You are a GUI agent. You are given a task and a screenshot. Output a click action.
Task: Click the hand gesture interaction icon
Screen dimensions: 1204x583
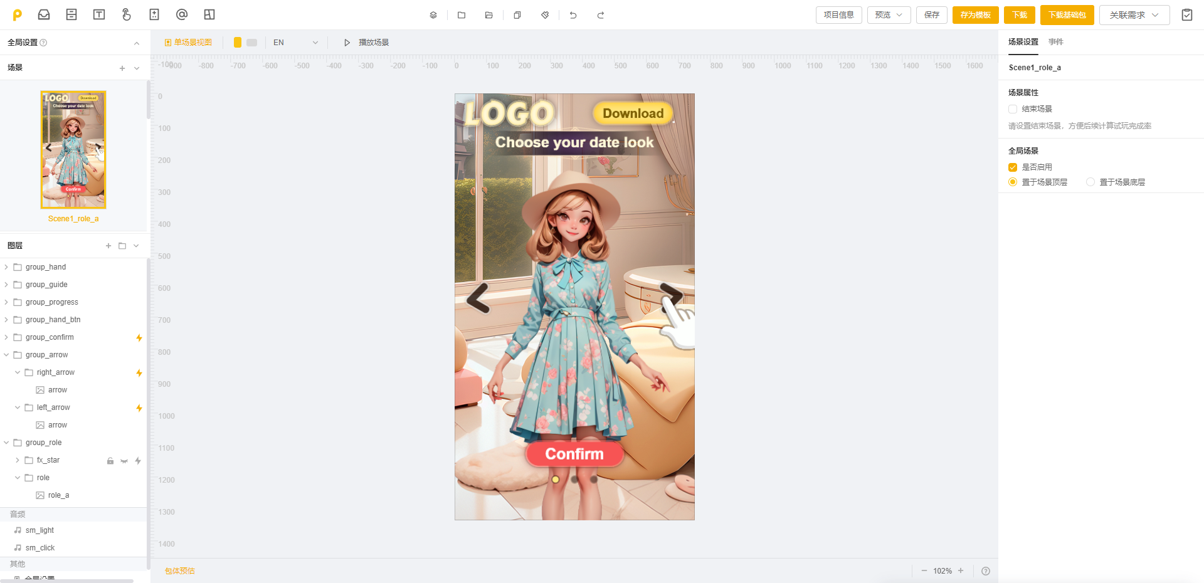coord(127,14)
